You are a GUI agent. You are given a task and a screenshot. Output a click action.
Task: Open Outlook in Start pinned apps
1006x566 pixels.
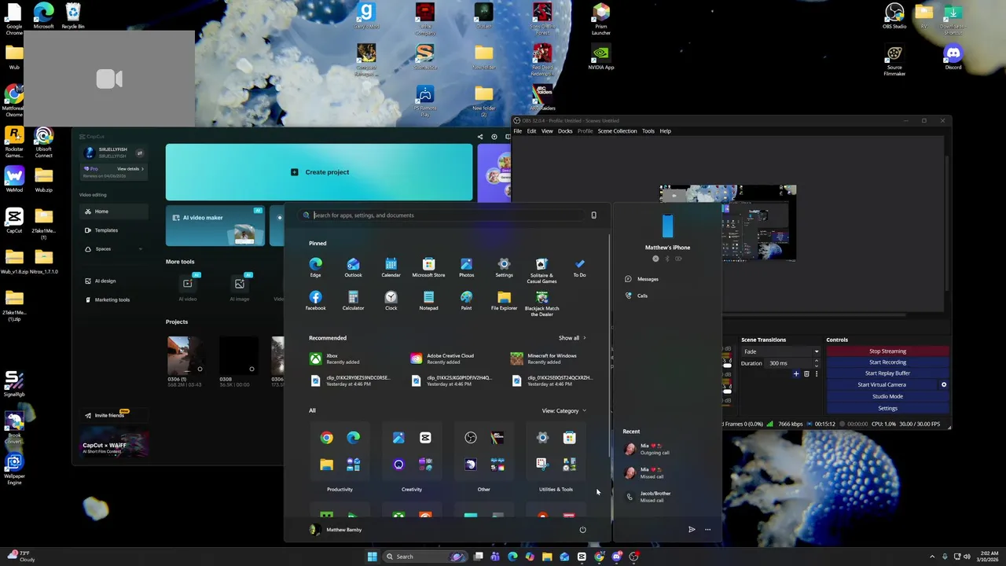[x=353, y=267]
